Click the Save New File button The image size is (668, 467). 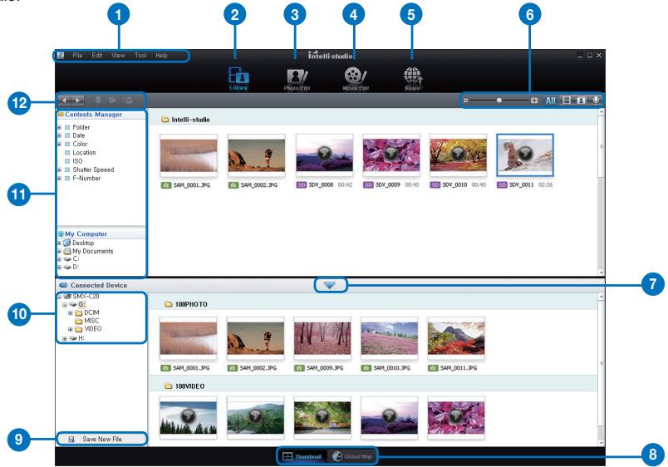click(x=102, y=439)
